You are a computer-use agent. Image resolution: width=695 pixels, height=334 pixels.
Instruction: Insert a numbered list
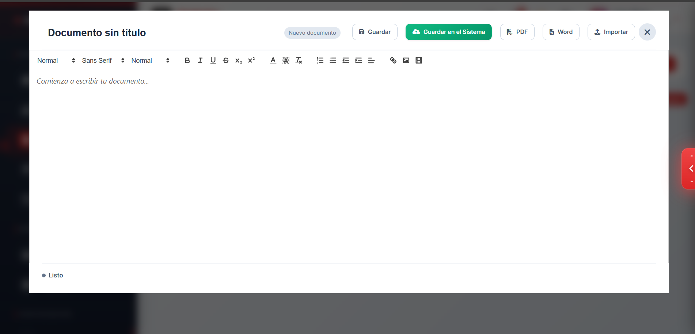coord(320,61)
